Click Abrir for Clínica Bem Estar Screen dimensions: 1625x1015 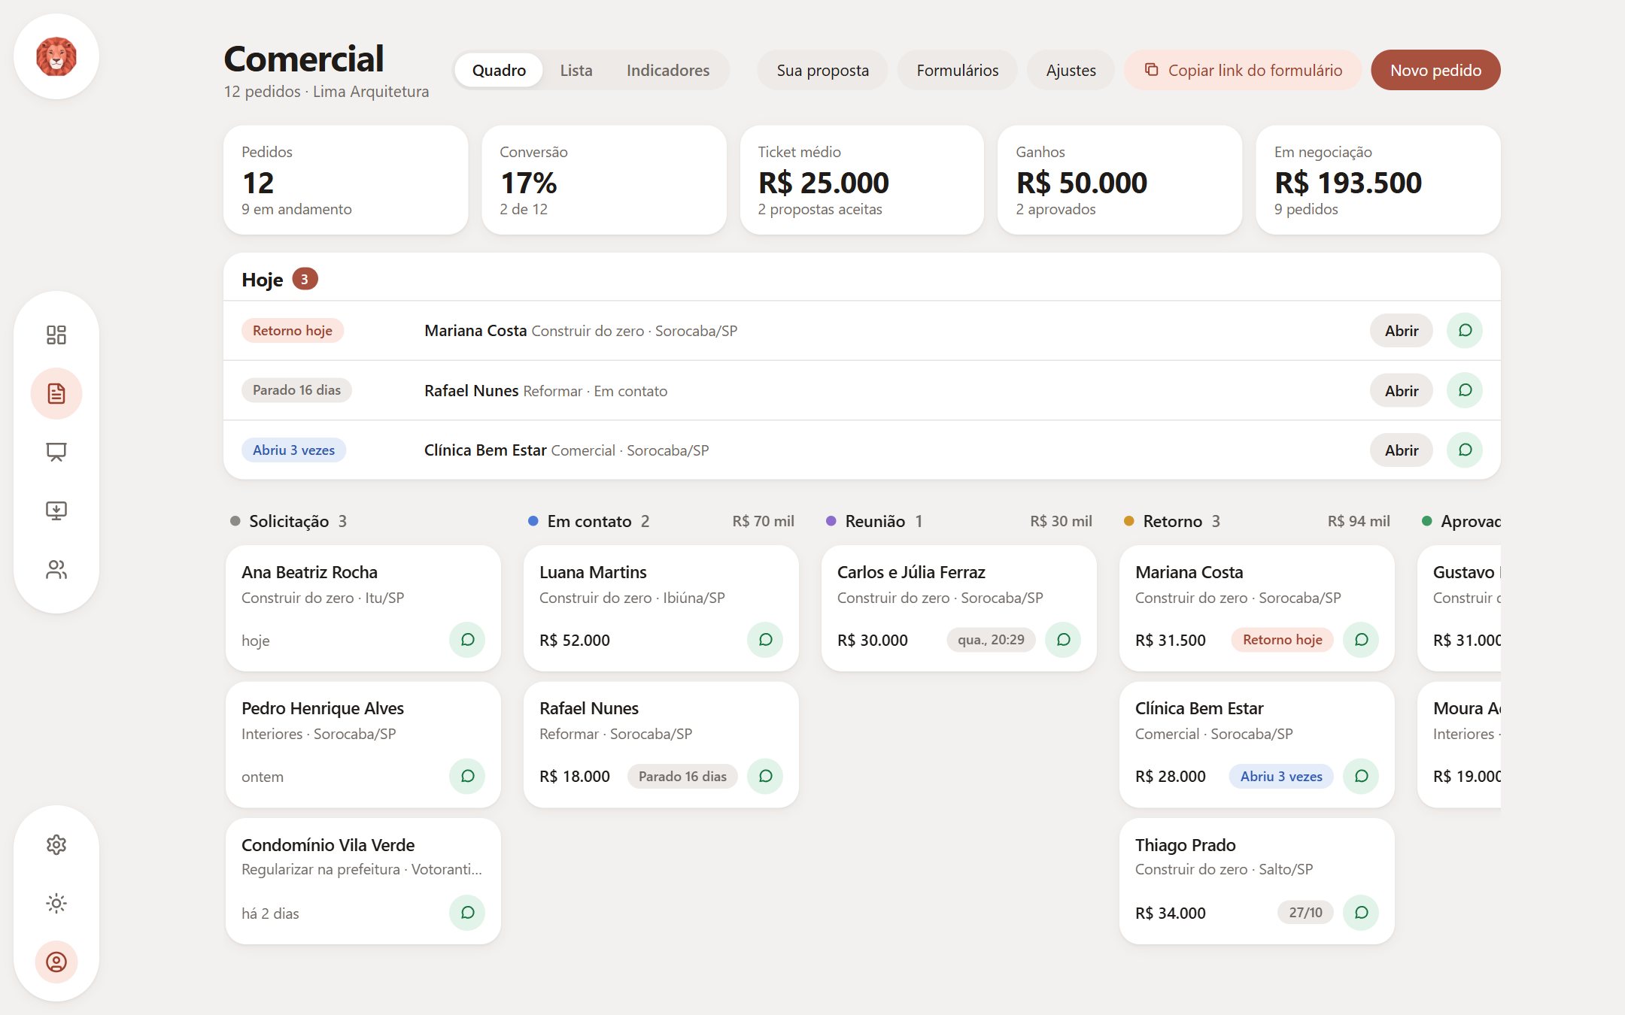tap(1402, 450)
